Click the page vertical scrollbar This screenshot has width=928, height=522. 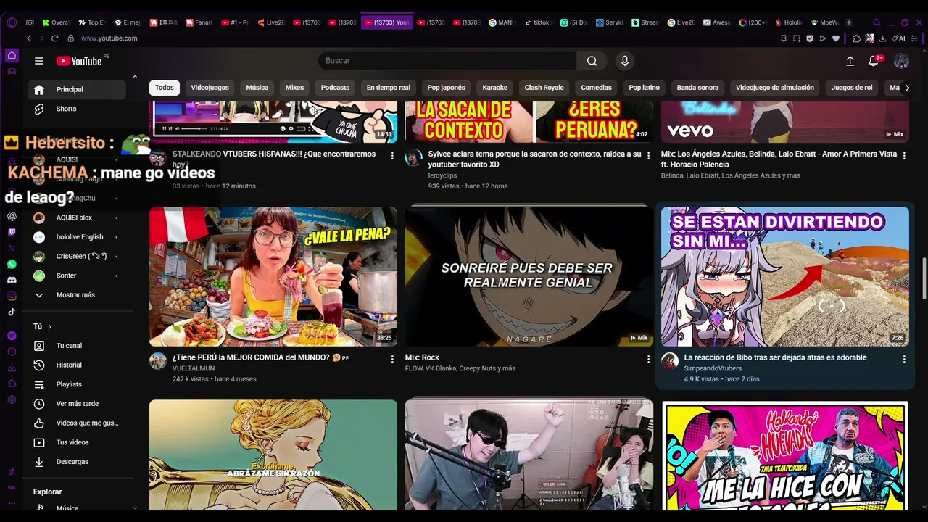point(924,277)
